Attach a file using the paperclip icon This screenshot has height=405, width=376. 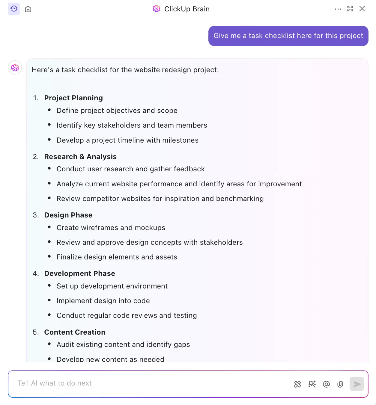click(340, 384)
